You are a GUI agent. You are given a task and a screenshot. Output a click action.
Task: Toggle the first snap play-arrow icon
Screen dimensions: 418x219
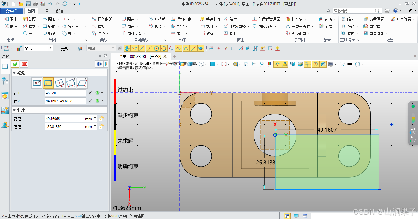[x=127, y=48]
